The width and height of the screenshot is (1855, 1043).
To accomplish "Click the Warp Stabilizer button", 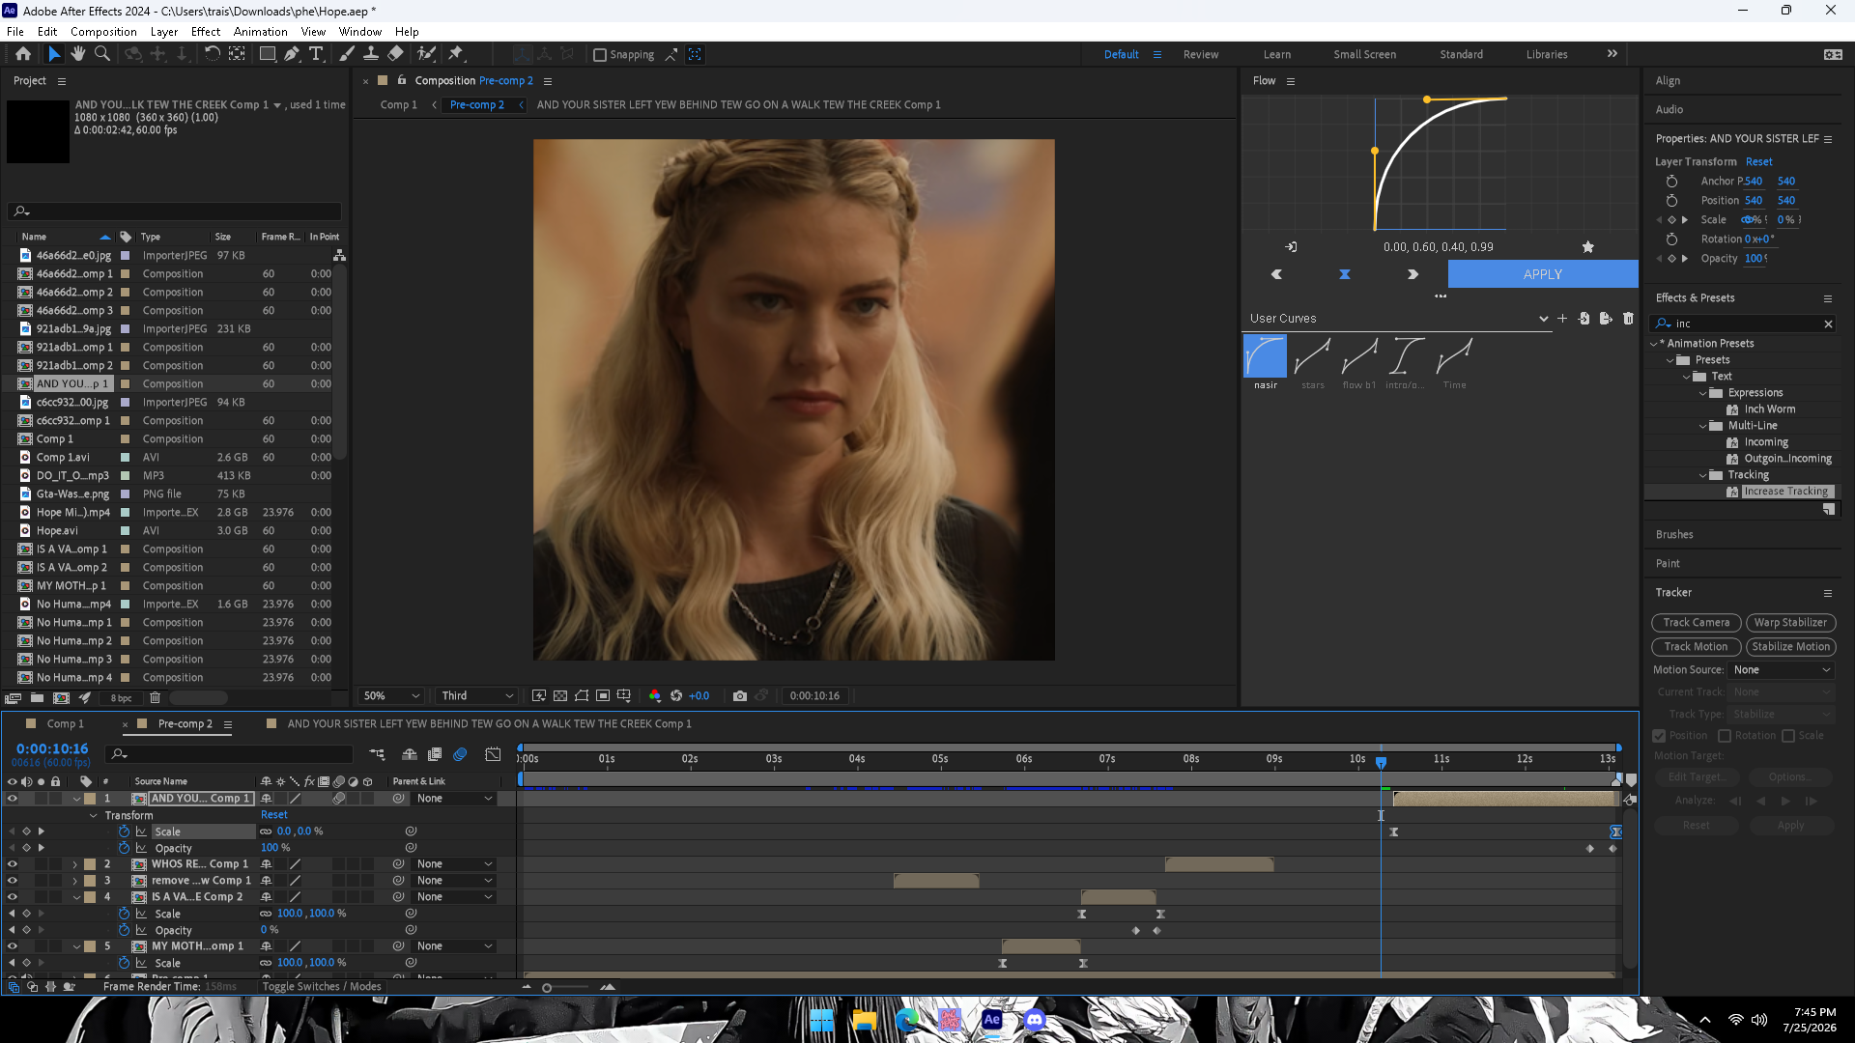I will 1791,623.
